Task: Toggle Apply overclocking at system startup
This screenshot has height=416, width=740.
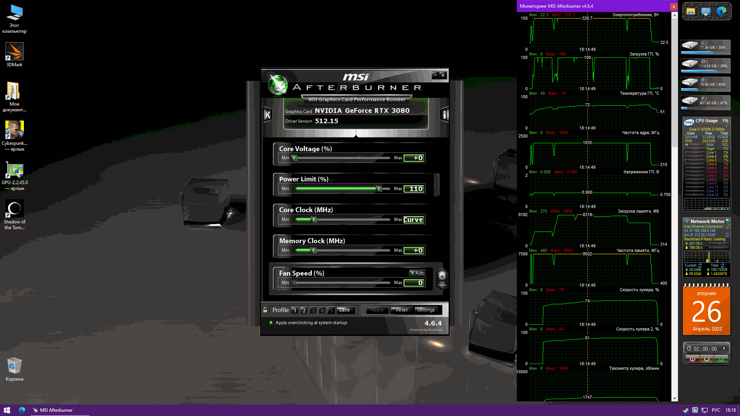Action: coord(271,323)
